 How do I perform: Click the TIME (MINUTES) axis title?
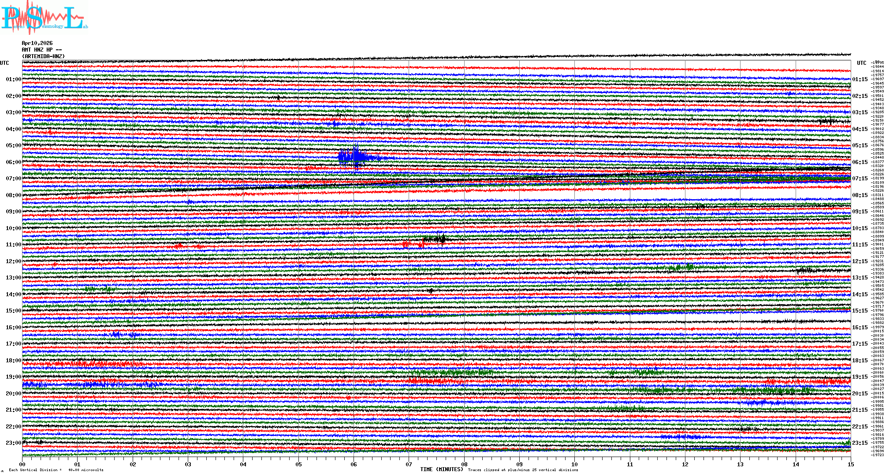click(x=441, y=469)
